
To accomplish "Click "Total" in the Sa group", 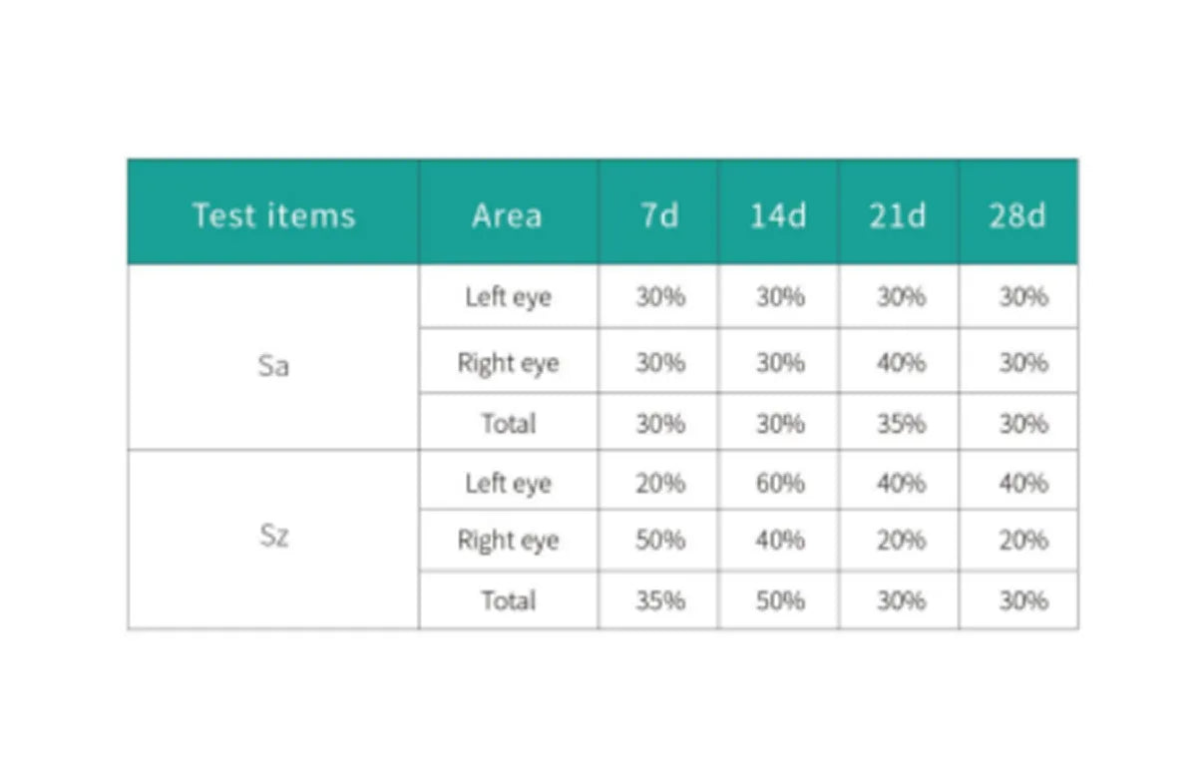I will click(509, 423).
